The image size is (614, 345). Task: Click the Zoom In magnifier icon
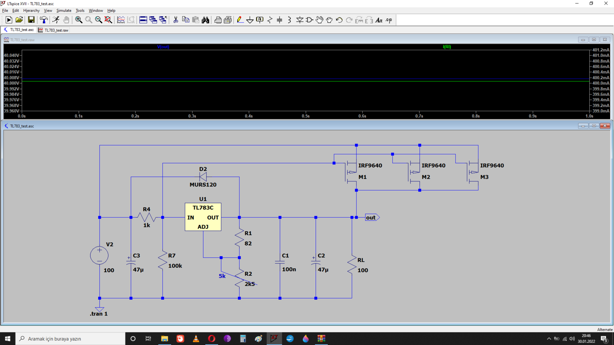(x=79, y=20)
